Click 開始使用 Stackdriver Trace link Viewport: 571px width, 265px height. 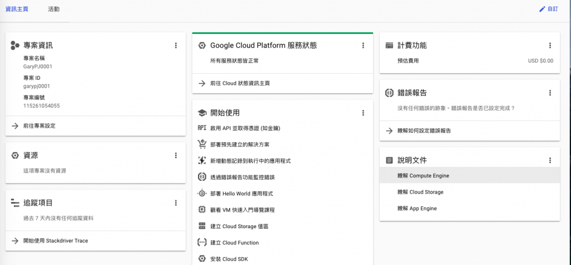click(55, 241)
